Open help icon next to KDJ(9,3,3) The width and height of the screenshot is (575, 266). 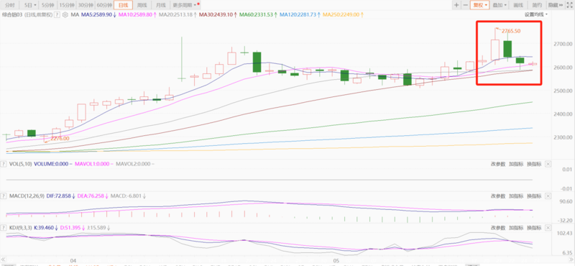click(4, 228)
